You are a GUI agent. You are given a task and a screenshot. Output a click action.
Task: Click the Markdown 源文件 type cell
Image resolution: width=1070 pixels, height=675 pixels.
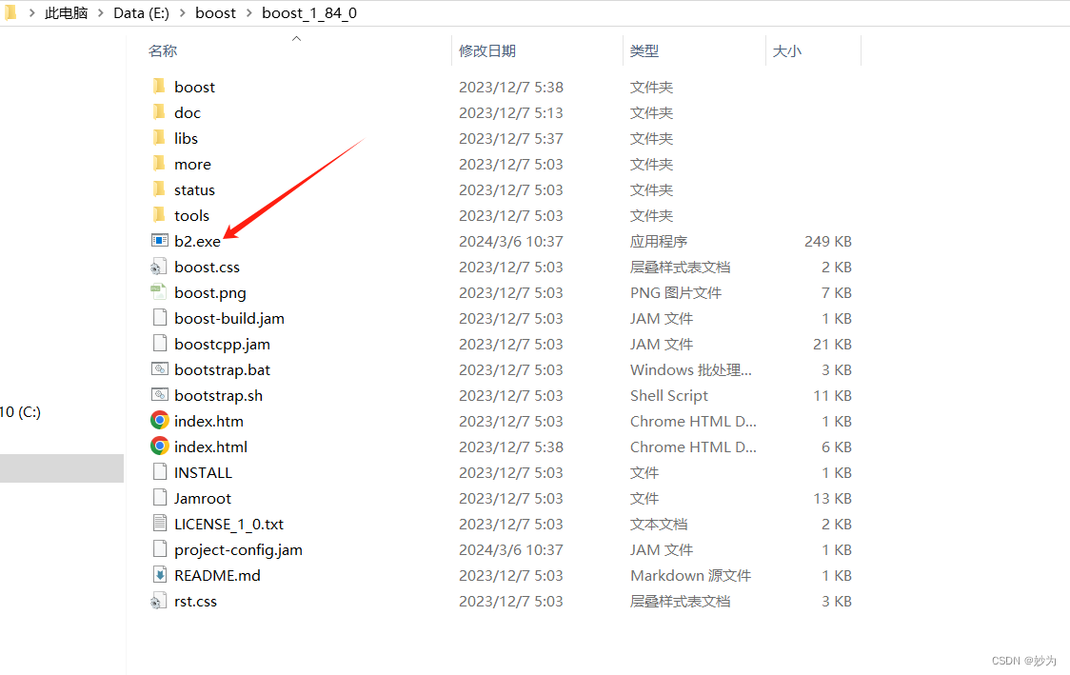click(x=690, y=575)
